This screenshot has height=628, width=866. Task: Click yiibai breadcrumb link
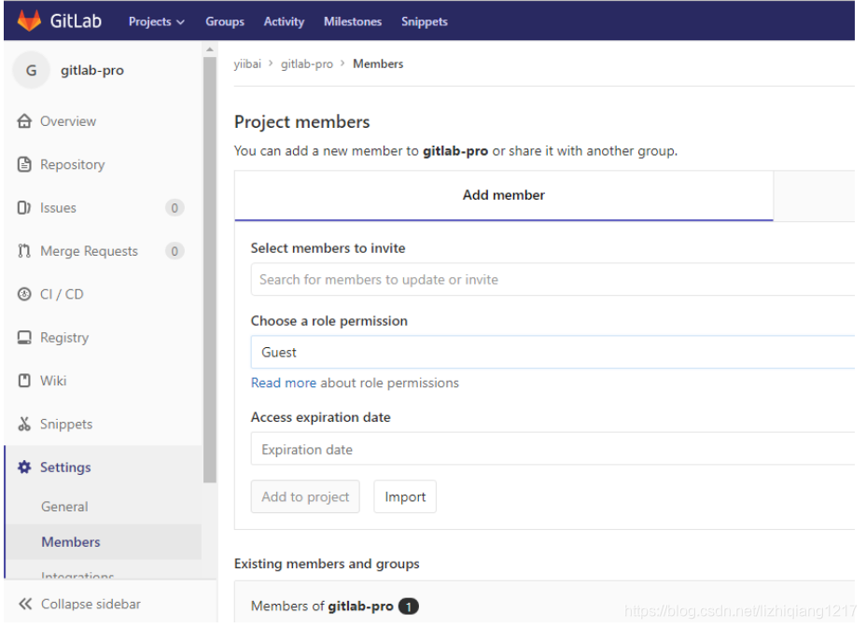point(247,64)
